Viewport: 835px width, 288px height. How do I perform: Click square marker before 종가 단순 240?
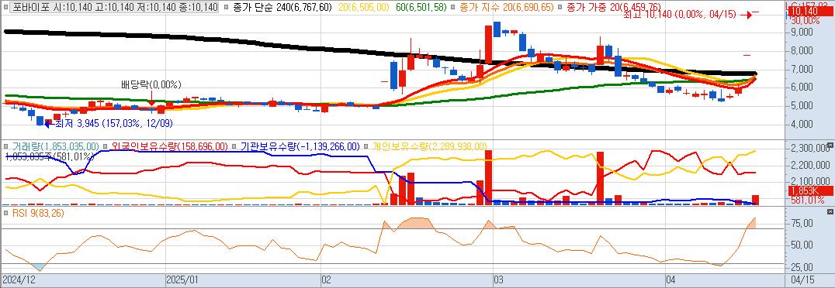[x=227, y=8]
